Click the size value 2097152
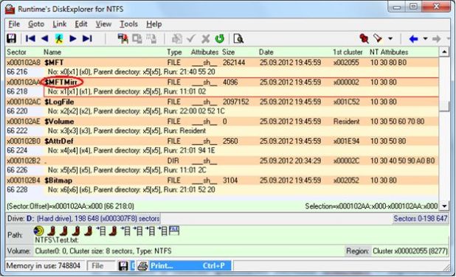This screenshot has height=277, width=456. click(x=235, y=102)
